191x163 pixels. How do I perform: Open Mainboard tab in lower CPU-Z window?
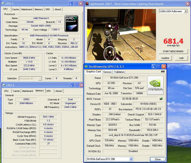pyautogui.click(x=28, y=91)
